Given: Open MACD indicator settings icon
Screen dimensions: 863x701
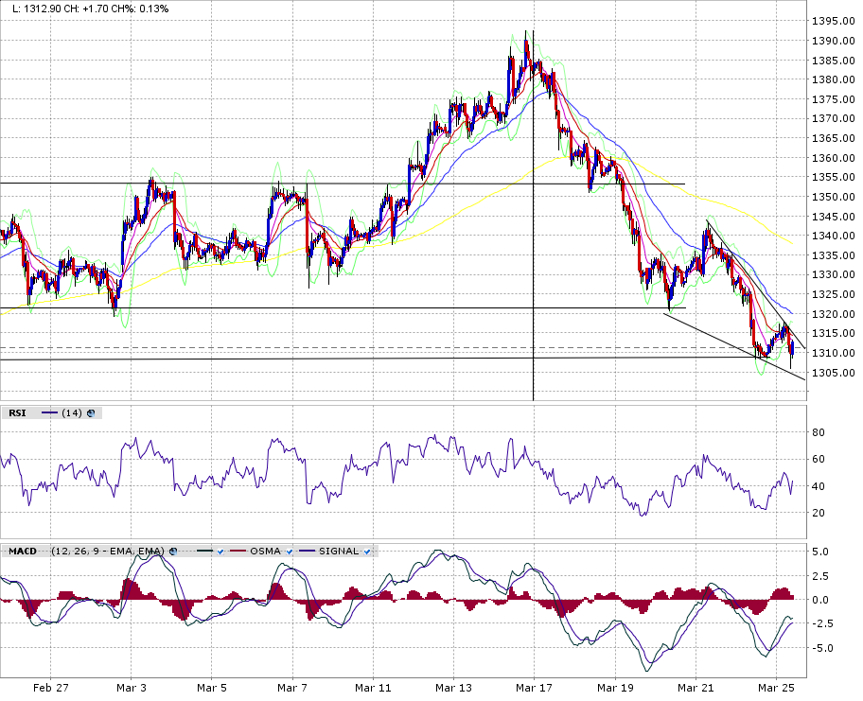Looking at the screenshot, I should click(173, 552).
